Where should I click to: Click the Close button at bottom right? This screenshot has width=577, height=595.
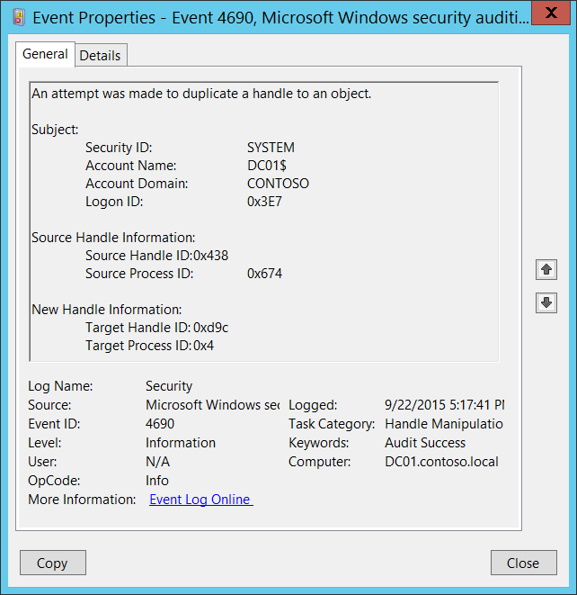tap(523, 563)
